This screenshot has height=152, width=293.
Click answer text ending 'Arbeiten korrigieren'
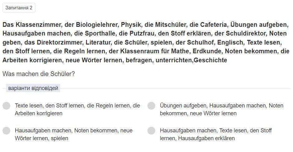(38, 113)
